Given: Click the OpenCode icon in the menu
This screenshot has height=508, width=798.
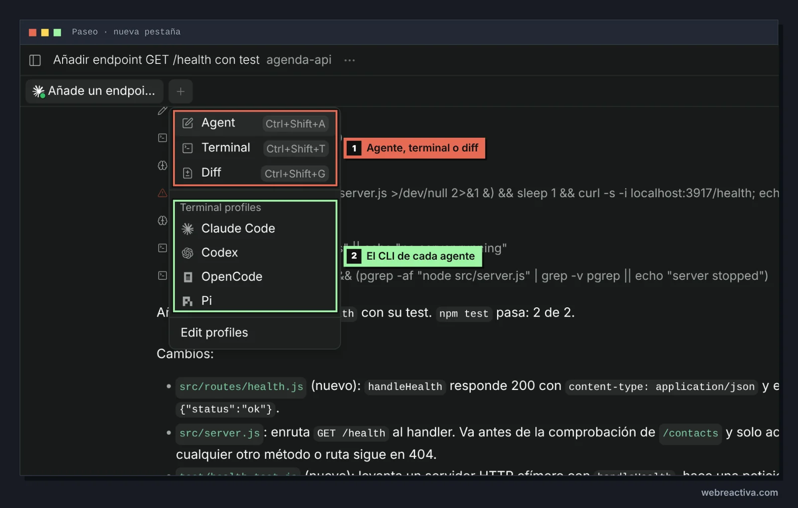Looking at the screenshot, I should tap(188, 277).
